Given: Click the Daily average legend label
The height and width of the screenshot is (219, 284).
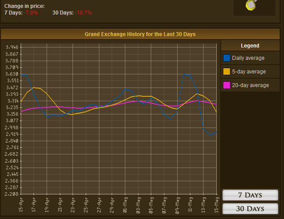Looking at the screenshot, I should 248,58.
